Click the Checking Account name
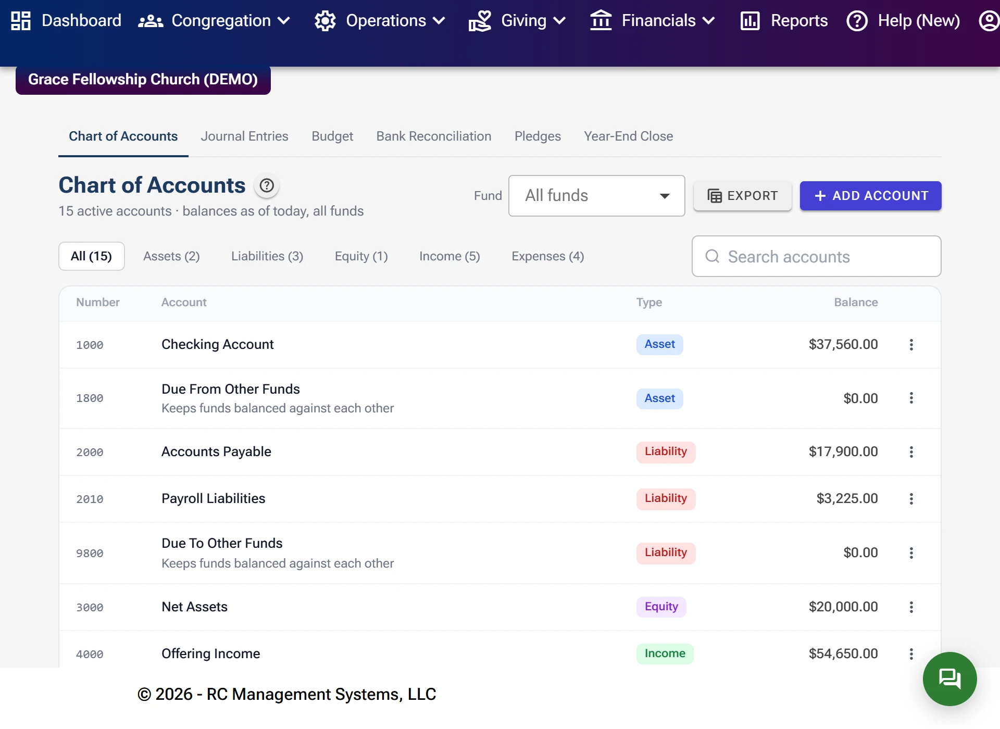 (217, 345)
